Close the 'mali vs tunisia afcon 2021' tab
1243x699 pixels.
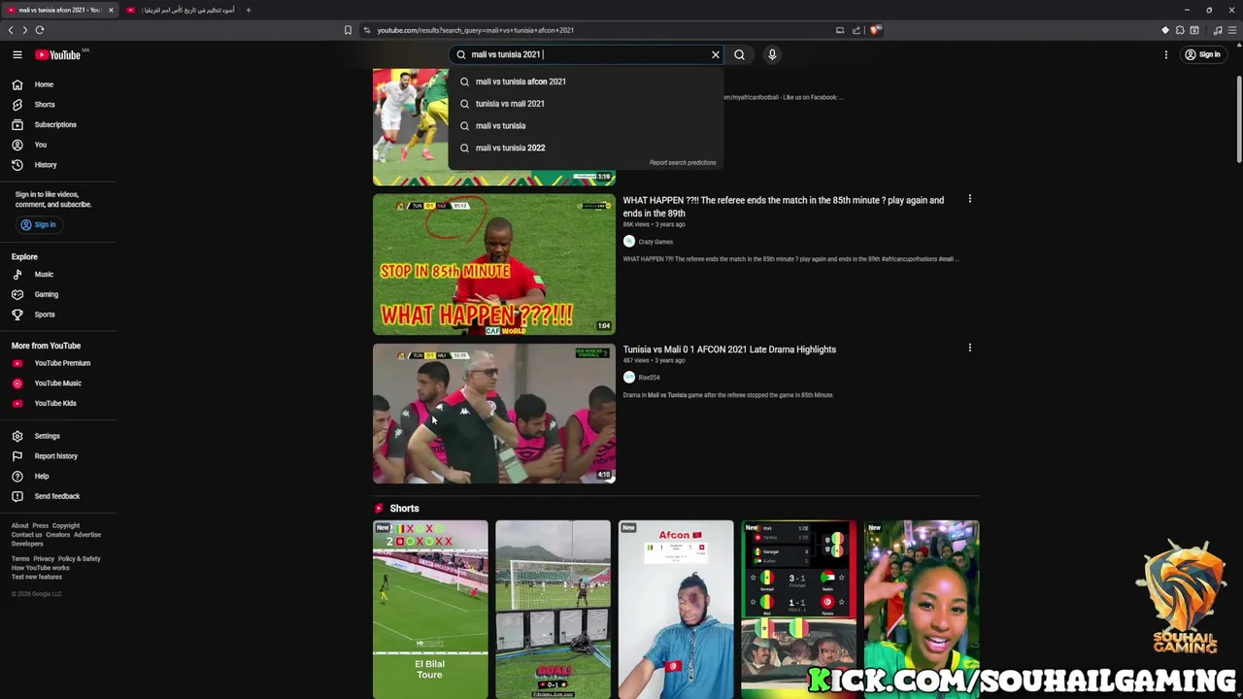point(111,10)
